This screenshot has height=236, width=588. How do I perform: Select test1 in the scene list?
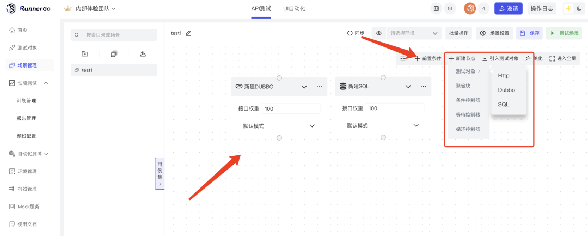[114, 70]
